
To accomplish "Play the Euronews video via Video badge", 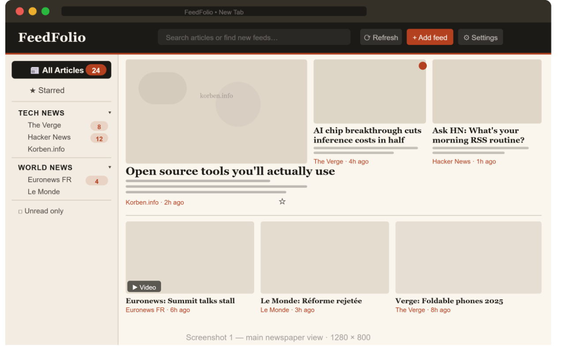I will 144,287.
